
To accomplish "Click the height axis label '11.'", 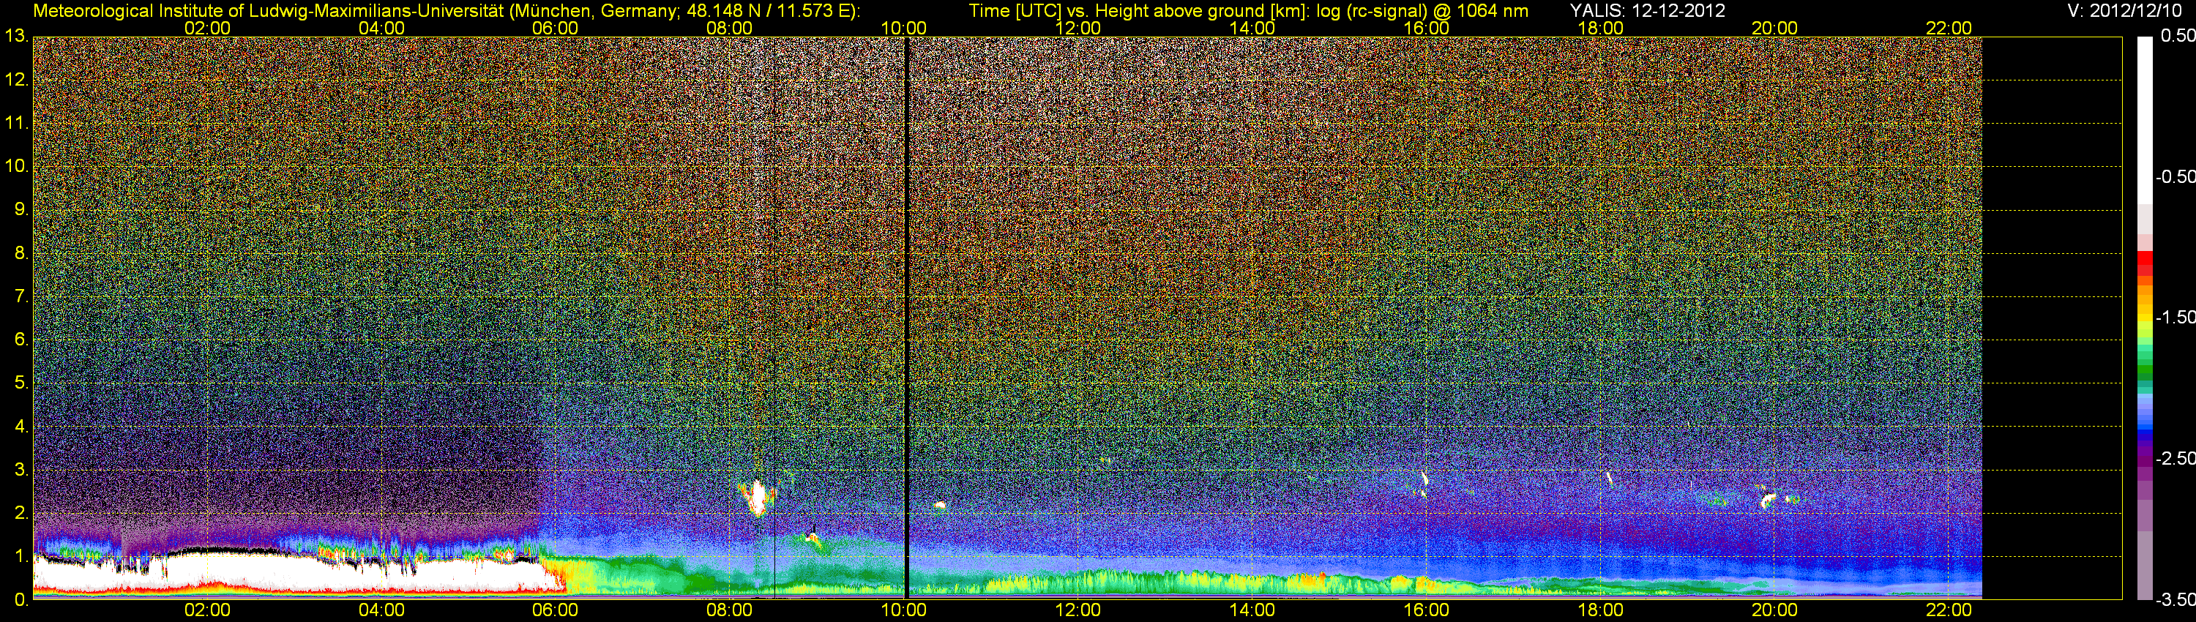I will (x=16, y=123).
